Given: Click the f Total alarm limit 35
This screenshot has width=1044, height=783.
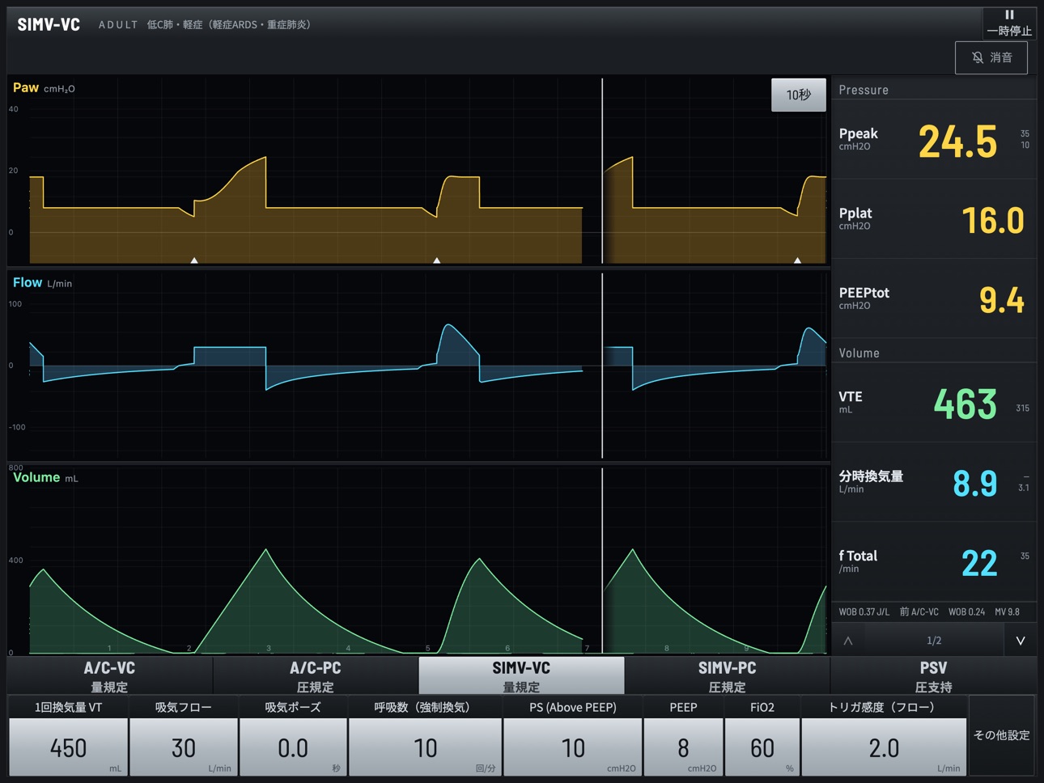Looking at the screenshot, I should coord(1025,556).
